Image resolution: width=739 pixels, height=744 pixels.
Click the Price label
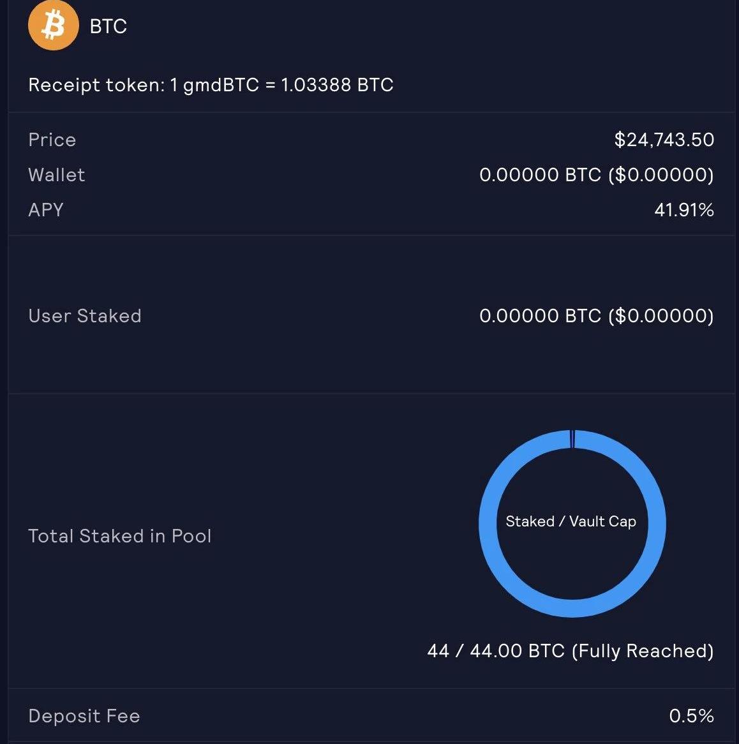(52, 140)
